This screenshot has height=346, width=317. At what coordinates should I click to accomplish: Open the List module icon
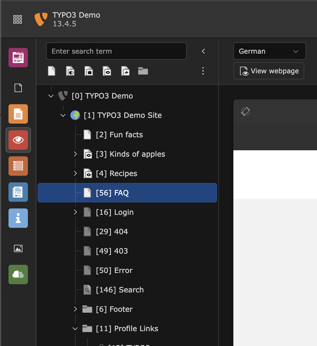point(18,166)
